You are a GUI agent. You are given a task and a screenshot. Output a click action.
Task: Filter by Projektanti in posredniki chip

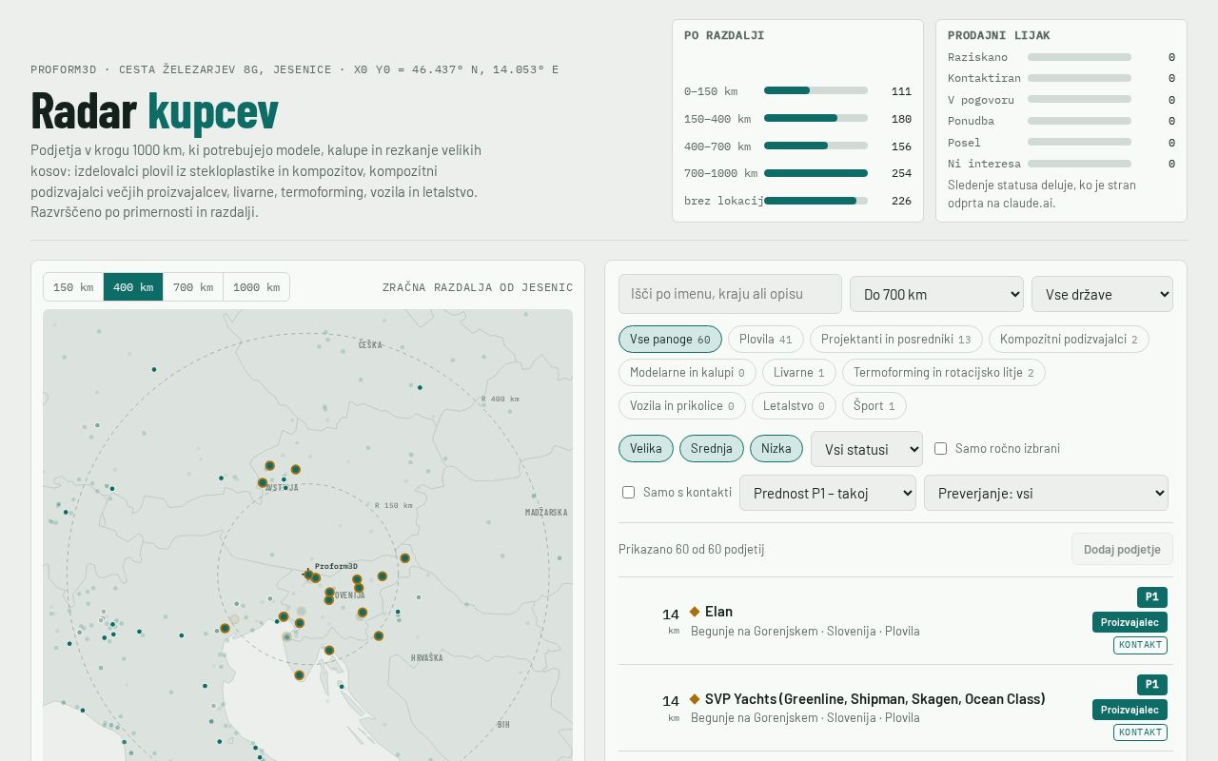(x=896, y=340)
